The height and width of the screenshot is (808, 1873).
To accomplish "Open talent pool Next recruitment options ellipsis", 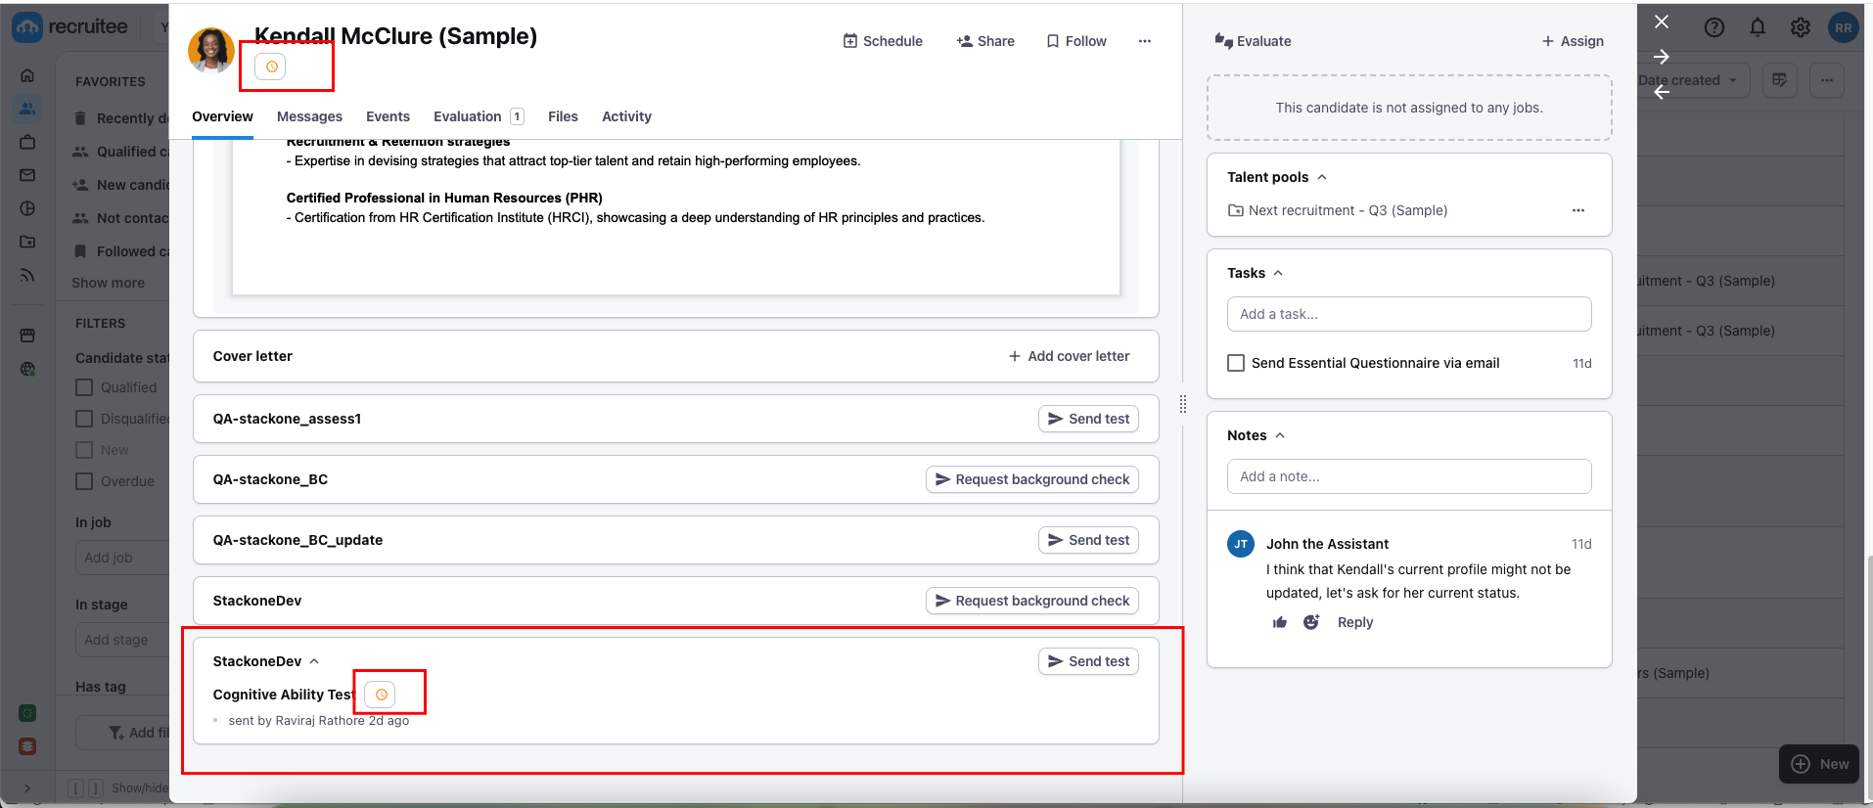I will click(x=1578, y=210).
